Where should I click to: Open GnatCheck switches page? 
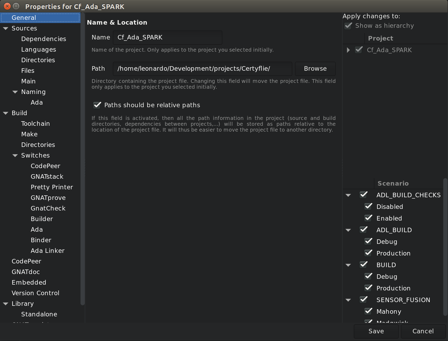(48, 208)
